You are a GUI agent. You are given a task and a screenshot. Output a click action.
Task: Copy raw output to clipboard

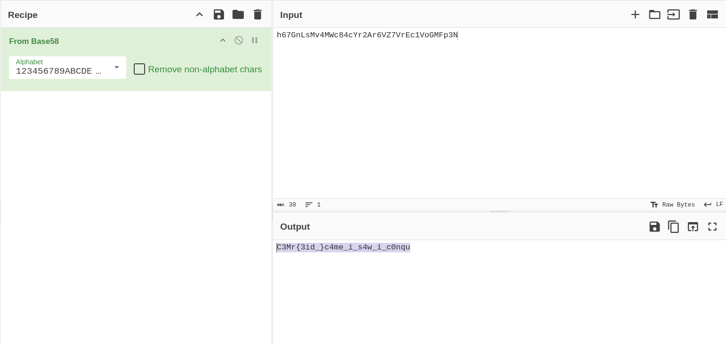[x=674, y=227]
